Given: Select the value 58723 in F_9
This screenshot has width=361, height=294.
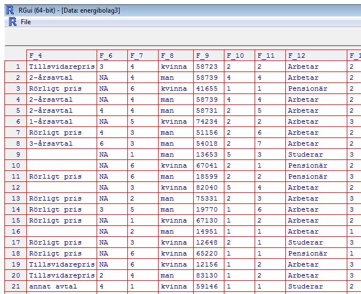Looking at the screenshot, I should click(x=209, y=66).
